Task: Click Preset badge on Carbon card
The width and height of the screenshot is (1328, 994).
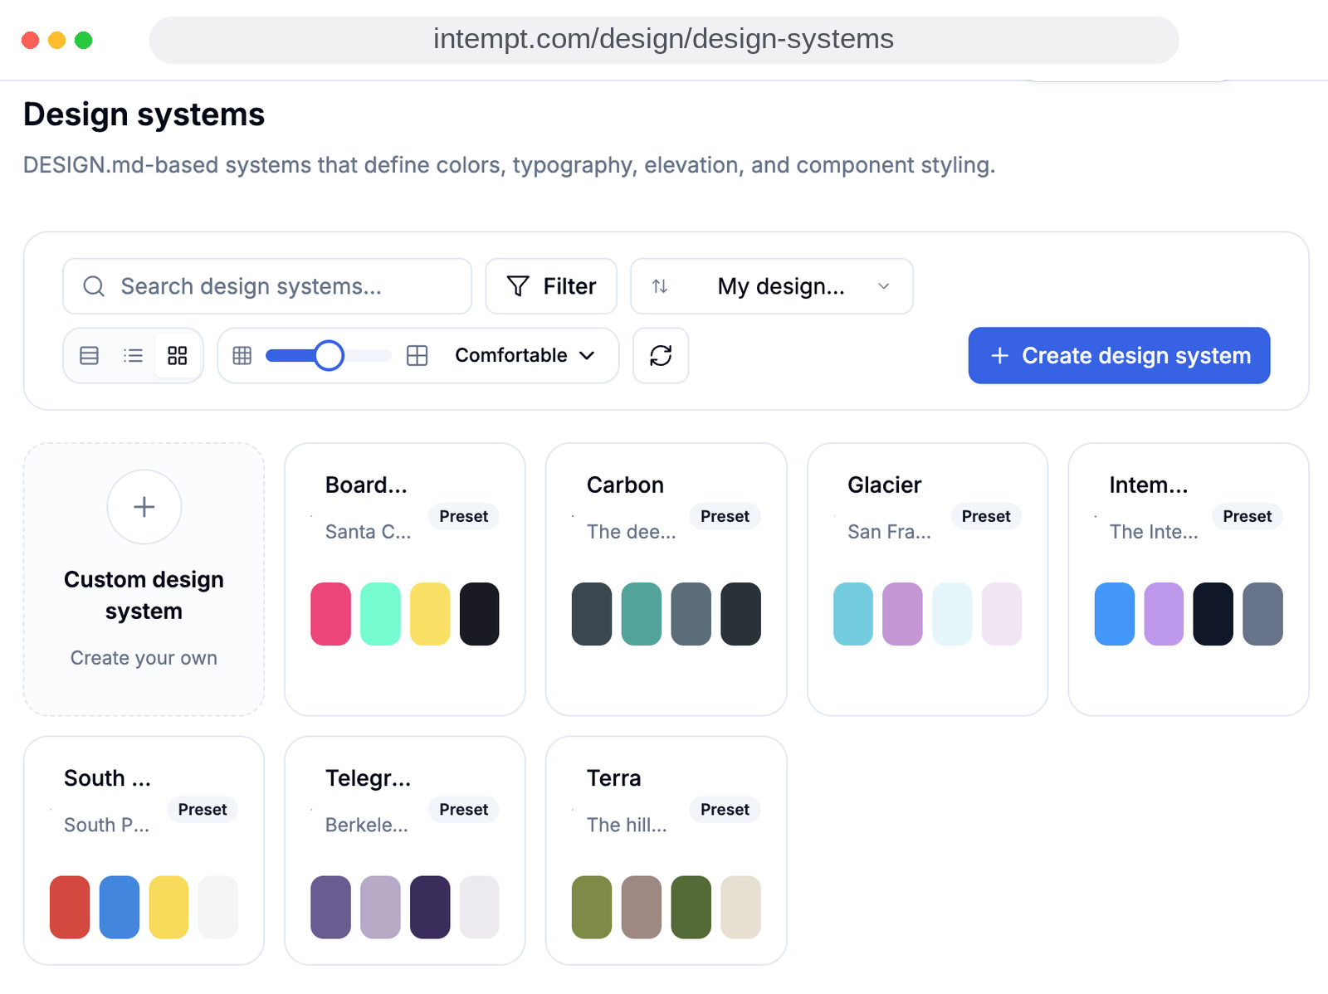Action: 725,516
